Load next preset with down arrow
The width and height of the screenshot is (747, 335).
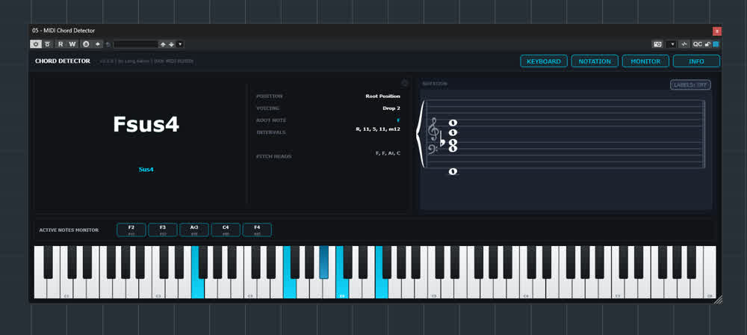click(x=172, y=44)
